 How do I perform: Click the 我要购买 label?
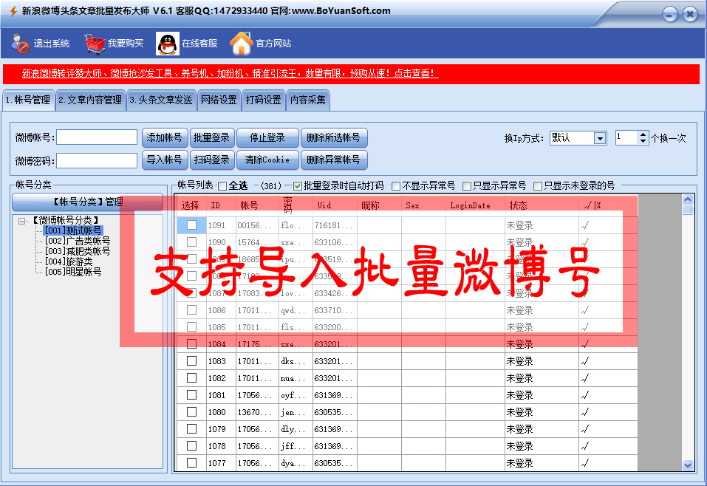[x=126, y=44]
